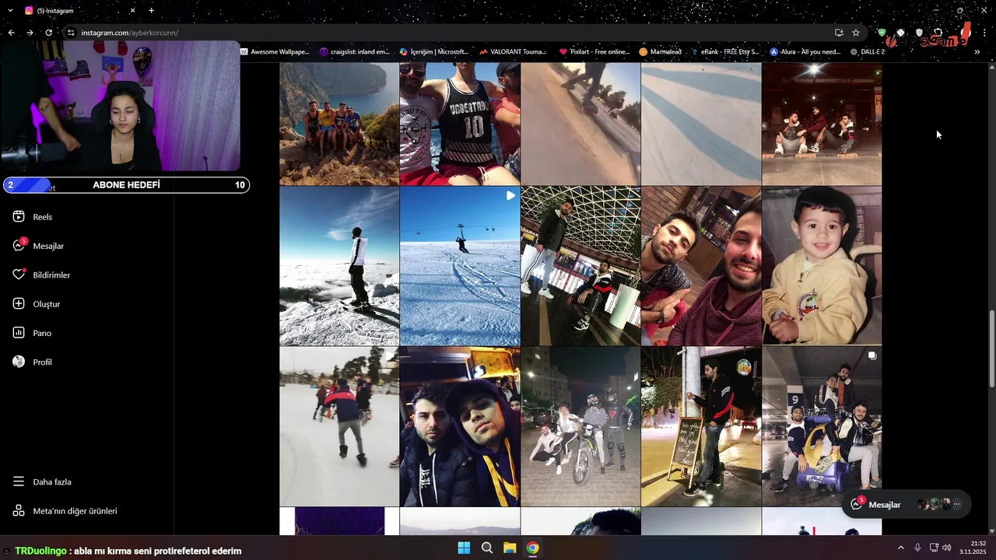Open the Daha fazla hamburger menu

[x=19, y=482]
